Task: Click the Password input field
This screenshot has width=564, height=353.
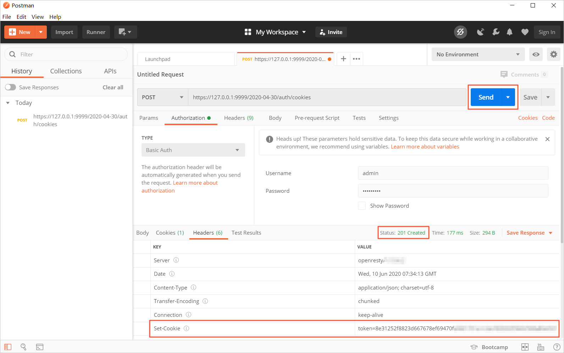Action: pyautogui.click(x=453, y=191)
